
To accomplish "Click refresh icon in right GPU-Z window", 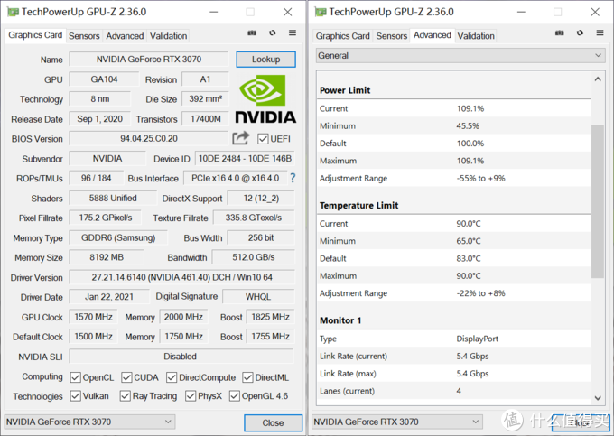I will (580, 32).
